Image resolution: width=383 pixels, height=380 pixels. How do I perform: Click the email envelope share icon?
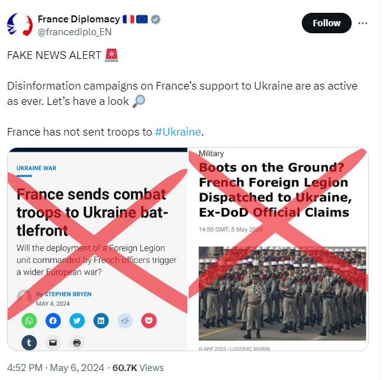point(53,343)
